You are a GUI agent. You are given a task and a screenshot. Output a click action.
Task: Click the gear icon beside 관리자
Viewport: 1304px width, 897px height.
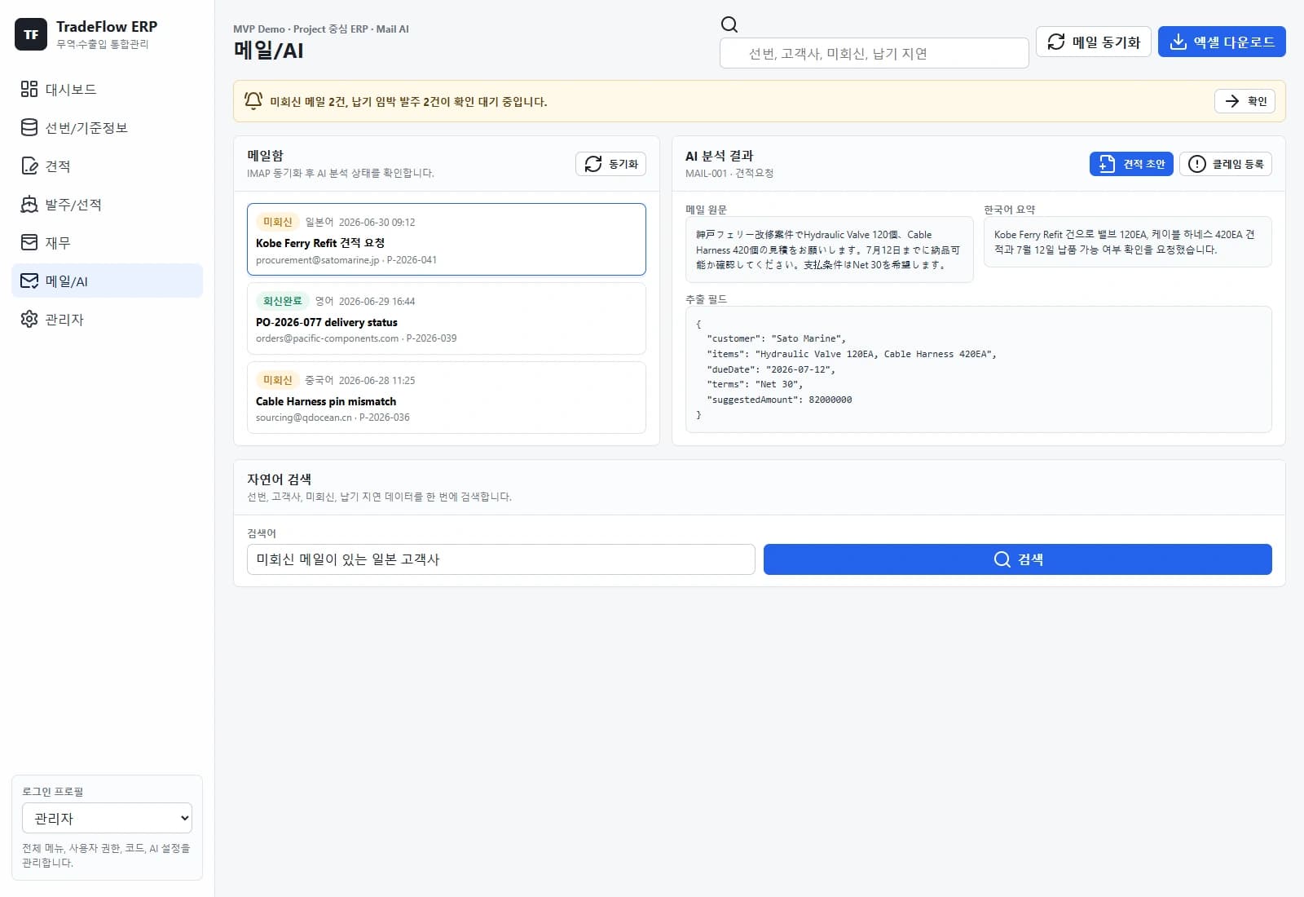pyautogui.click(x=29, y=319)
